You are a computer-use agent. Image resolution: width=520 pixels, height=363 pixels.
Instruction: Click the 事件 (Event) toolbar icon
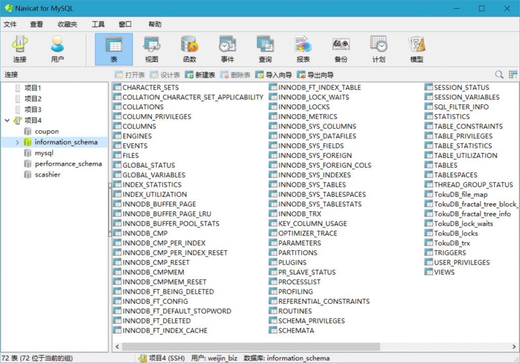coord(227,49)
